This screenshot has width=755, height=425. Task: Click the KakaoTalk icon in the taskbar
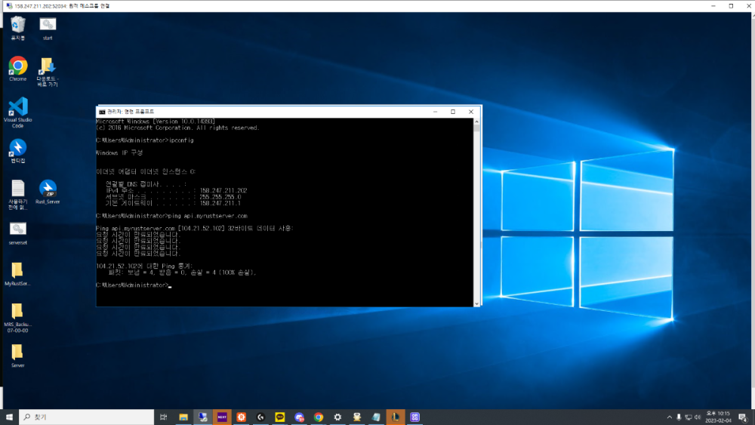[x=280, y=417]
